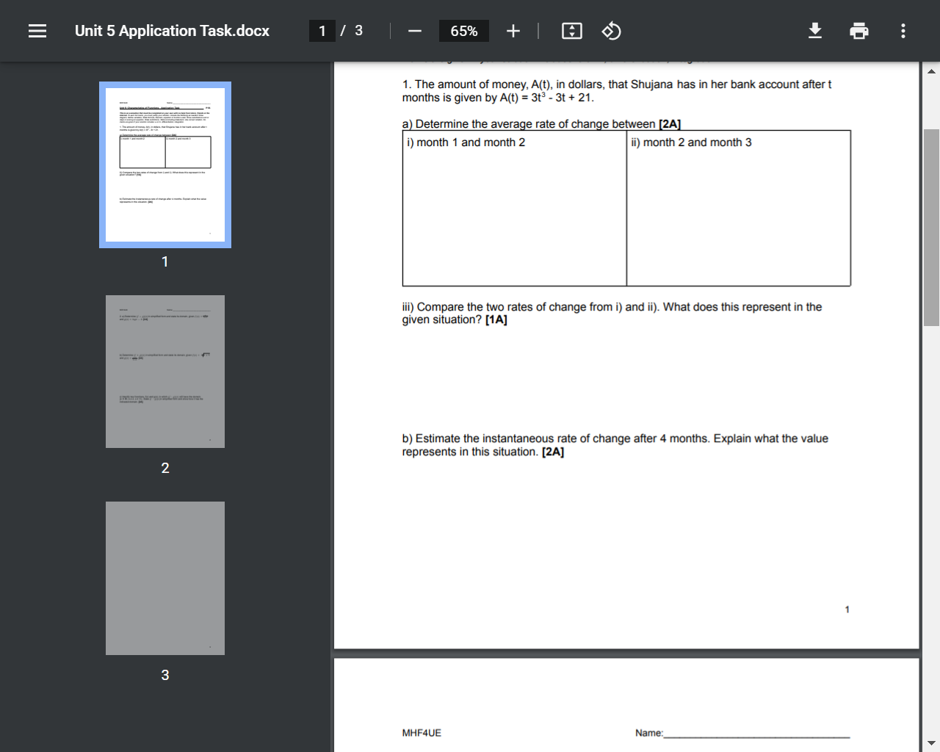Select the document title Unit 5 Application Task.docx
This screenshot has width=940, height=752.
pyautogui.click(x=171, y=31)
